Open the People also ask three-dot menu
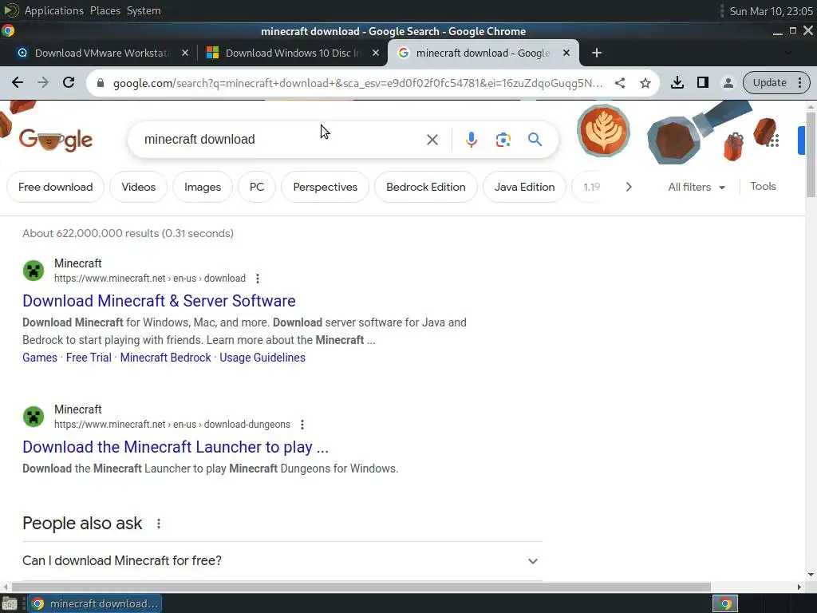 pyautogui.click(x=159, y=524)
